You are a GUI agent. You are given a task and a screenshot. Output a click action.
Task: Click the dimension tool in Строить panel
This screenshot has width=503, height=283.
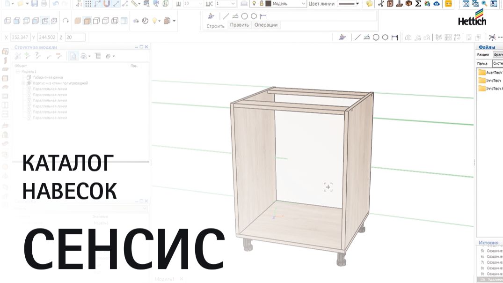[x=263, y=16]
